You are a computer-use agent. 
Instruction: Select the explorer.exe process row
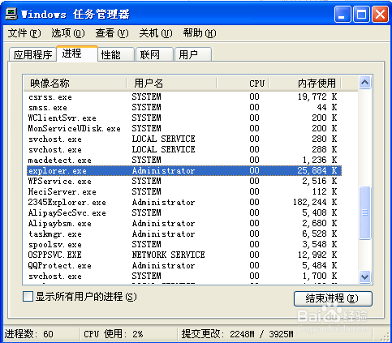click(184, 170)
